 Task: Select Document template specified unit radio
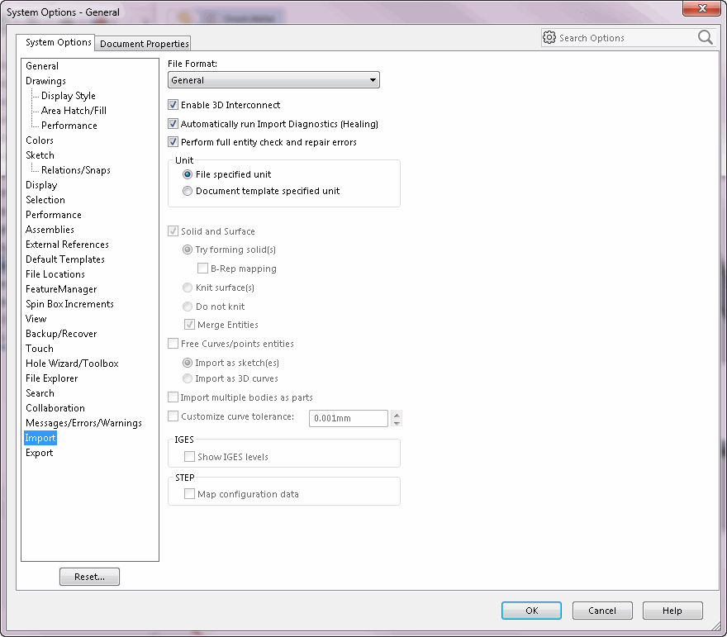tap(188, 191)
